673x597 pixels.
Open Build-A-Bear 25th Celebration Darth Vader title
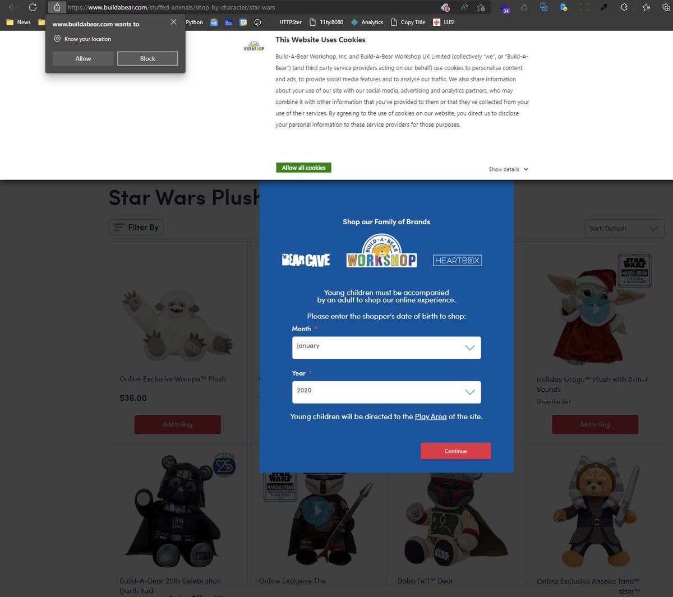[x=170, y=586]
